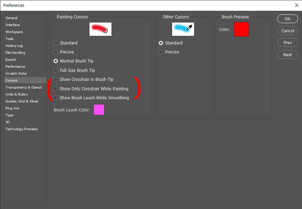Image resolution: width=302 pixels, height=209 pixels.
Task: Confirm settings with the OK button
Action: tap(287, 19)
